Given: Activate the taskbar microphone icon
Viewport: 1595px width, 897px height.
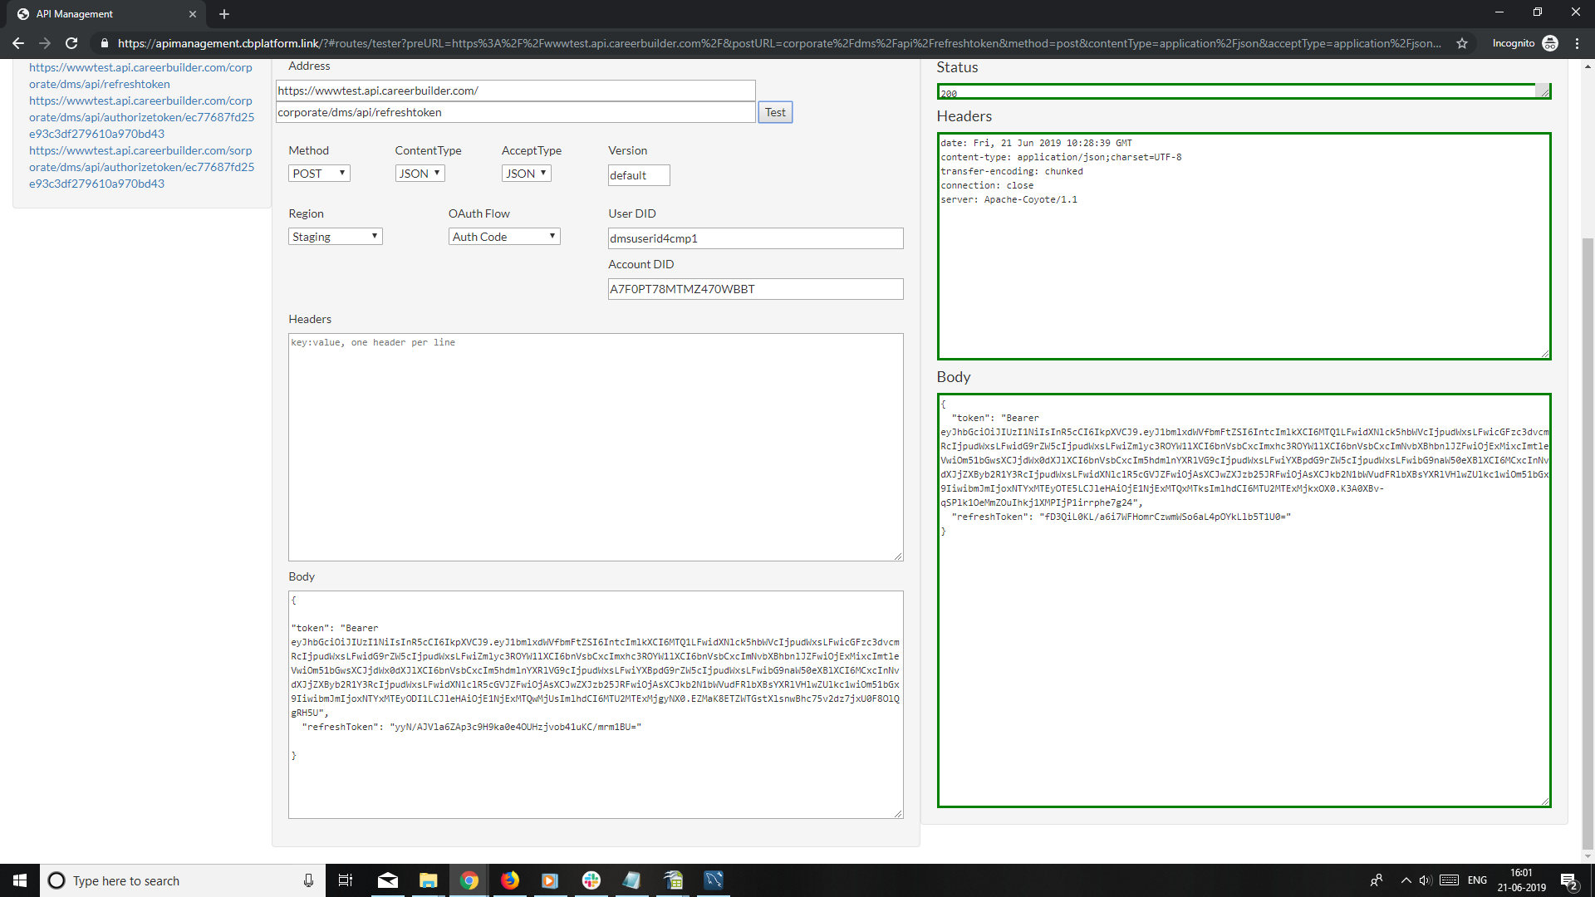Looking at the screenshot, I should 308,880.
